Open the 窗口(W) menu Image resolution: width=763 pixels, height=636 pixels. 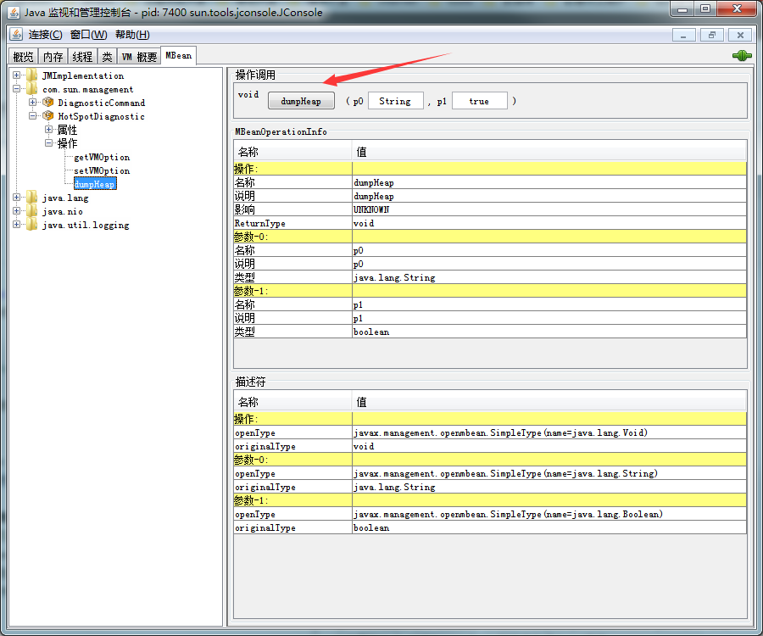[88, 35]
